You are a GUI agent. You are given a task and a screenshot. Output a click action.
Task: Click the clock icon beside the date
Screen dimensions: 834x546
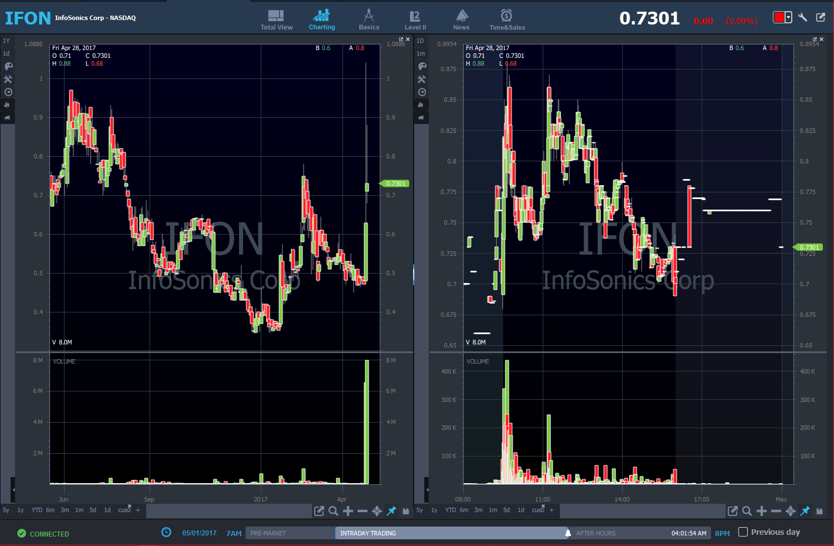tap(166, 532)
